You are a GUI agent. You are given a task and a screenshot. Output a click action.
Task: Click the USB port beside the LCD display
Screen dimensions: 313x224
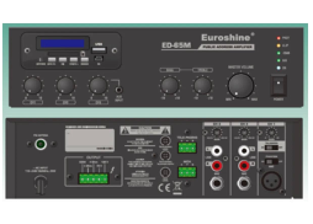(x=99, y=50)
